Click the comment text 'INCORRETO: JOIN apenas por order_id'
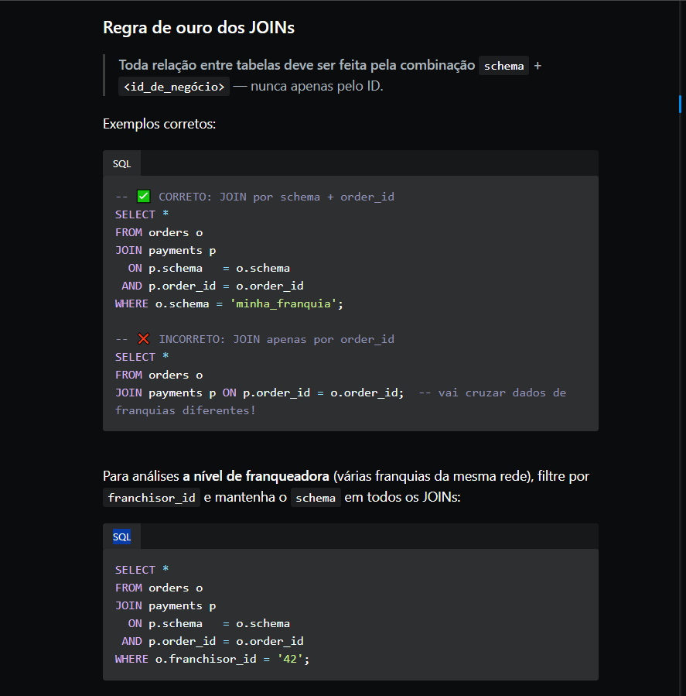The width and height of the screenshot is (686, 696). 276,339
